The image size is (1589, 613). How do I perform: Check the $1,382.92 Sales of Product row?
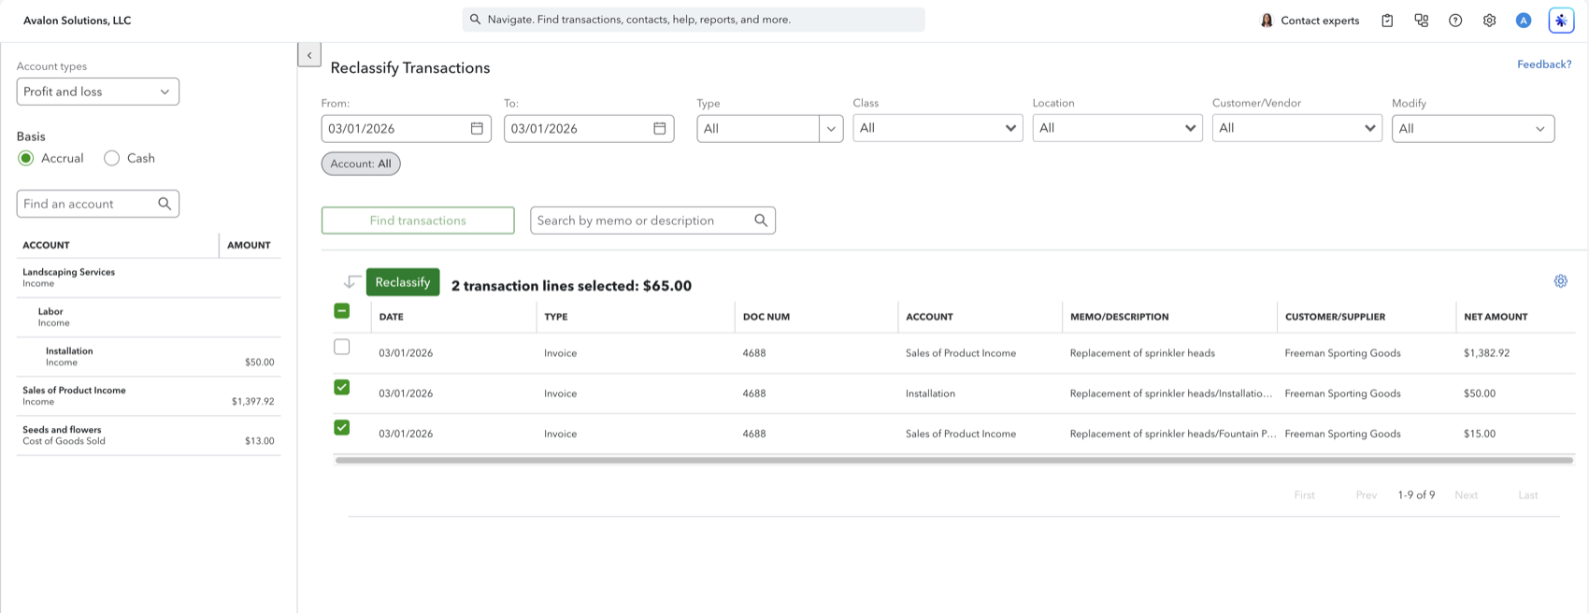342,347
